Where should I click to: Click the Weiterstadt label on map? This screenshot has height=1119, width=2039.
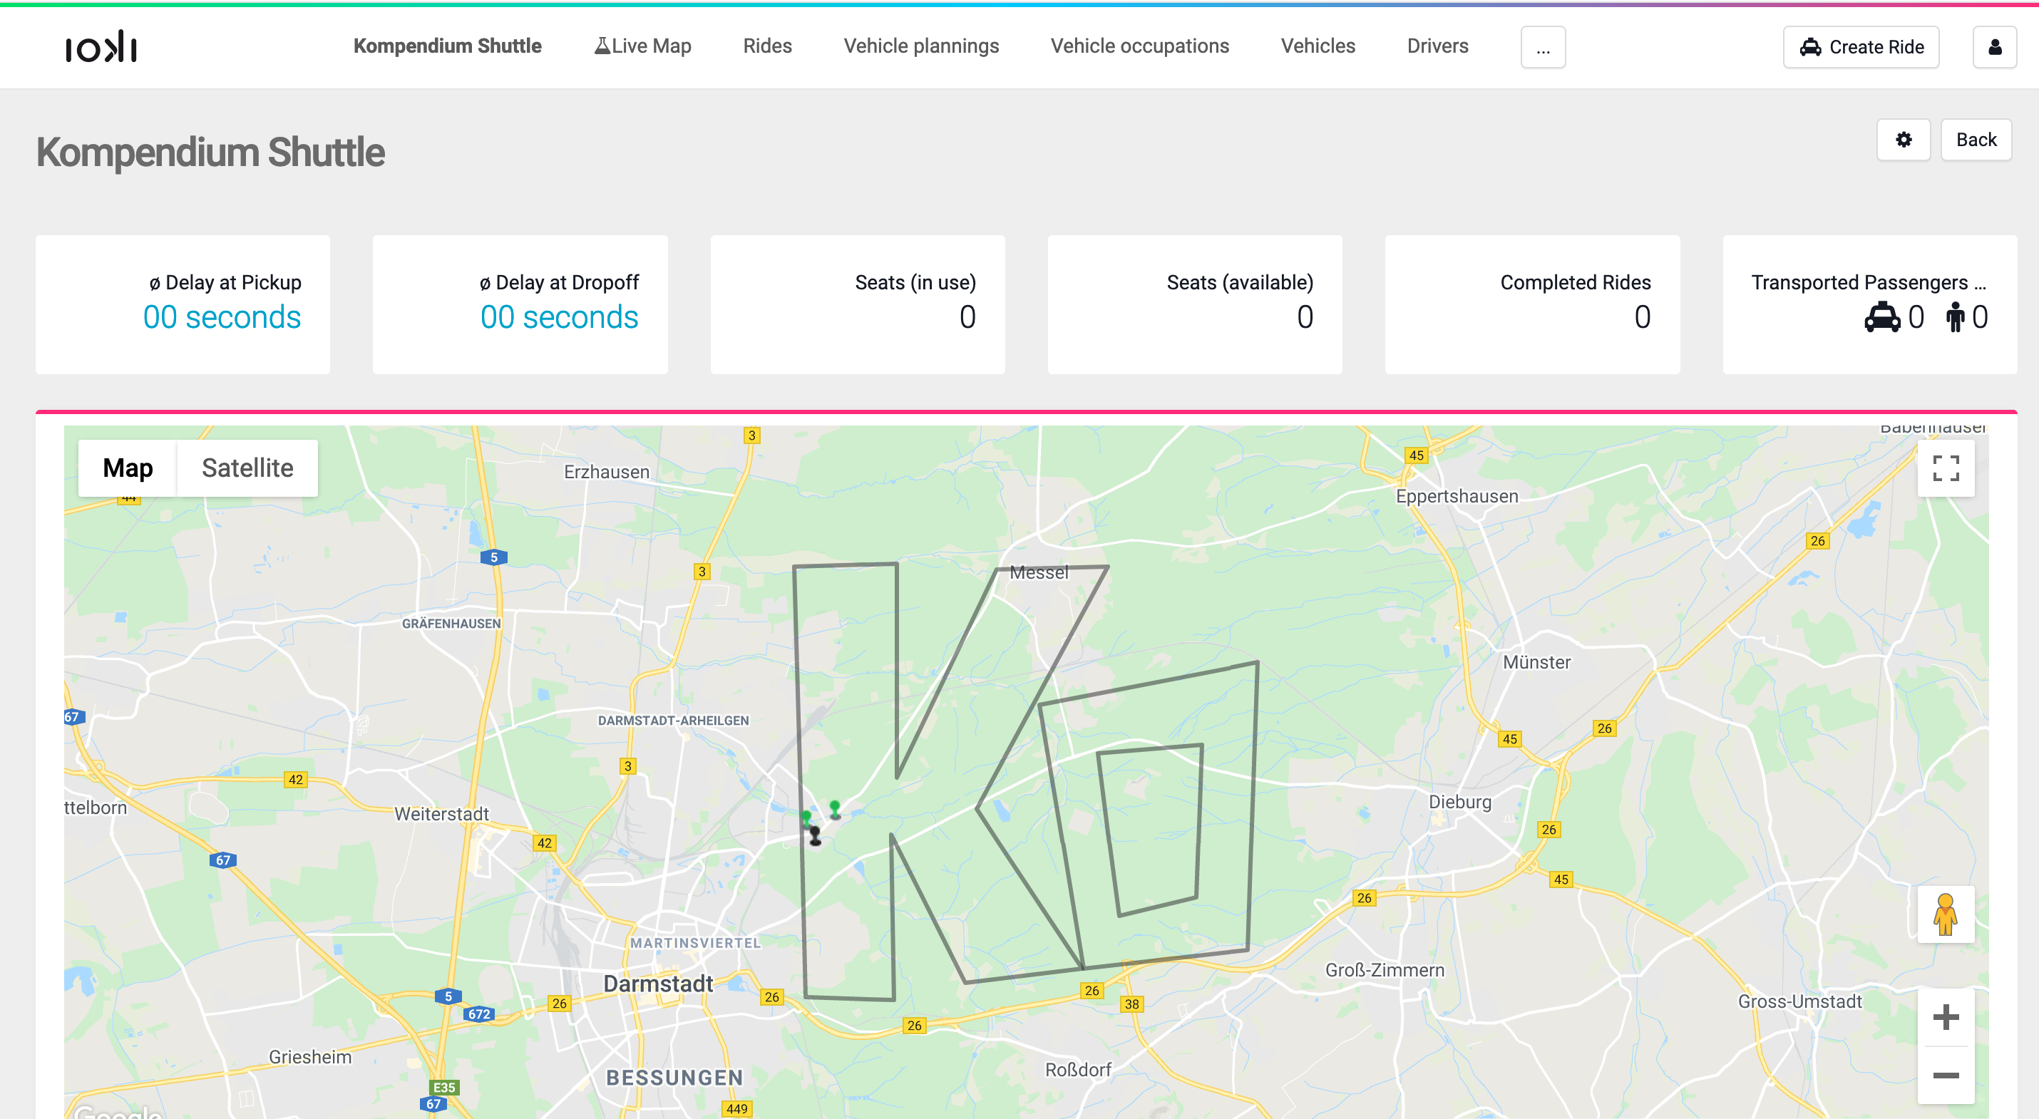(441, 813)
